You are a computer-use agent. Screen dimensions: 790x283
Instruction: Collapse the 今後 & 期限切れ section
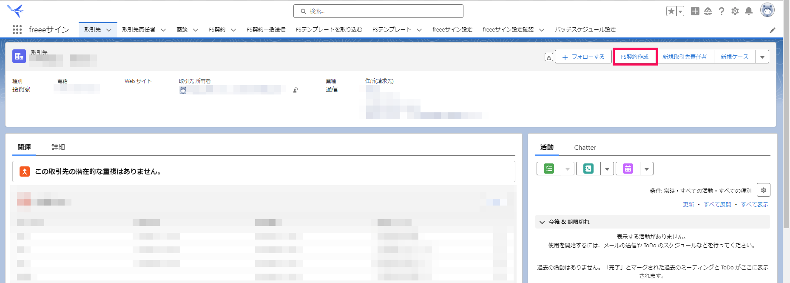click(542, 222)
